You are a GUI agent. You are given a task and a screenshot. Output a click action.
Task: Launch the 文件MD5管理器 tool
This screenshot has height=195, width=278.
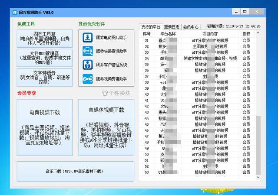coord(44,58)
